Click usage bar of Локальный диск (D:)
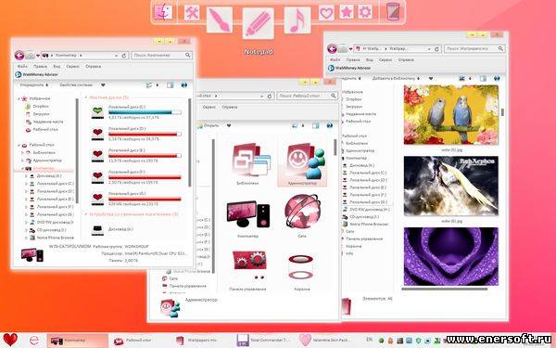The width and height of the screenshot is (556, 348). (x=145, y=135)
